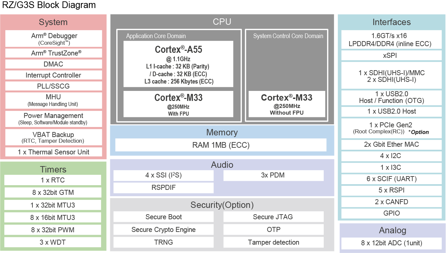Select the 8 x 32bit GTM timer block
Screen dimensions: 446x253
[52, 193]
